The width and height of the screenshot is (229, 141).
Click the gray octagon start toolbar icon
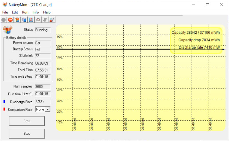pos(3,20)
